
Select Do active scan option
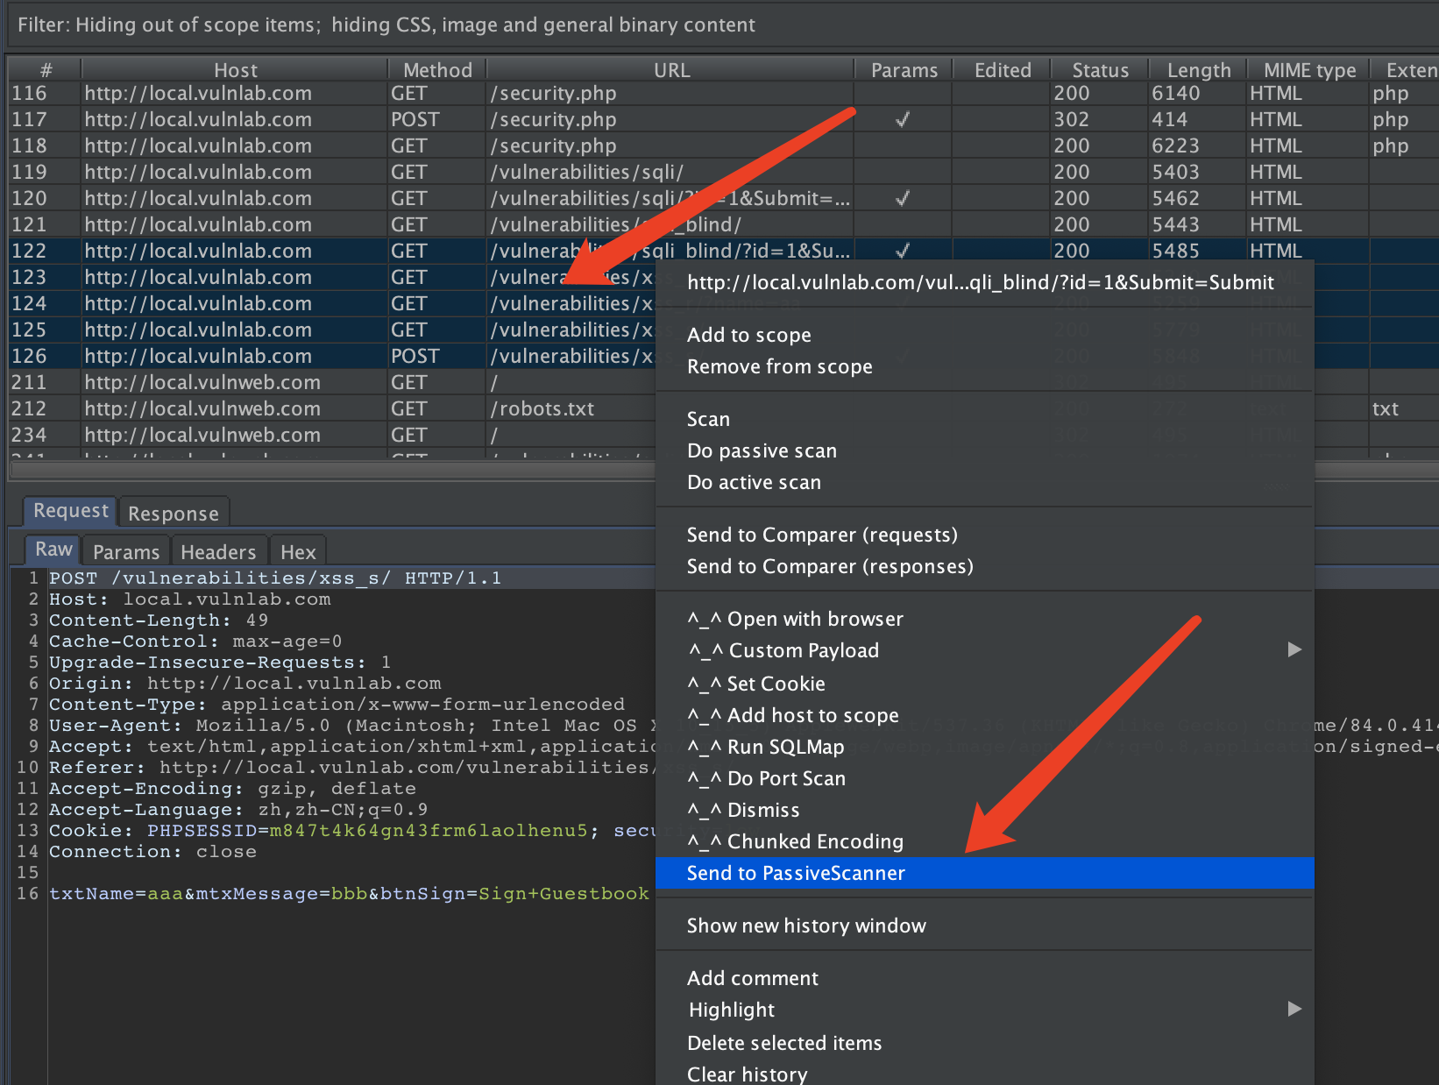point(754,482)
